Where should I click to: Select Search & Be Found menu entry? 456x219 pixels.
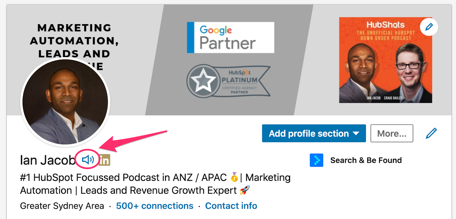(366, 160)
